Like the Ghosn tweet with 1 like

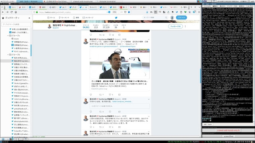[110, 95]
